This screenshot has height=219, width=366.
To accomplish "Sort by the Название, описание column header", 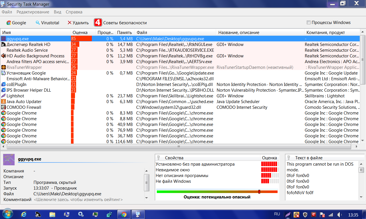I will pyautogui.click(x=260, y=33).
